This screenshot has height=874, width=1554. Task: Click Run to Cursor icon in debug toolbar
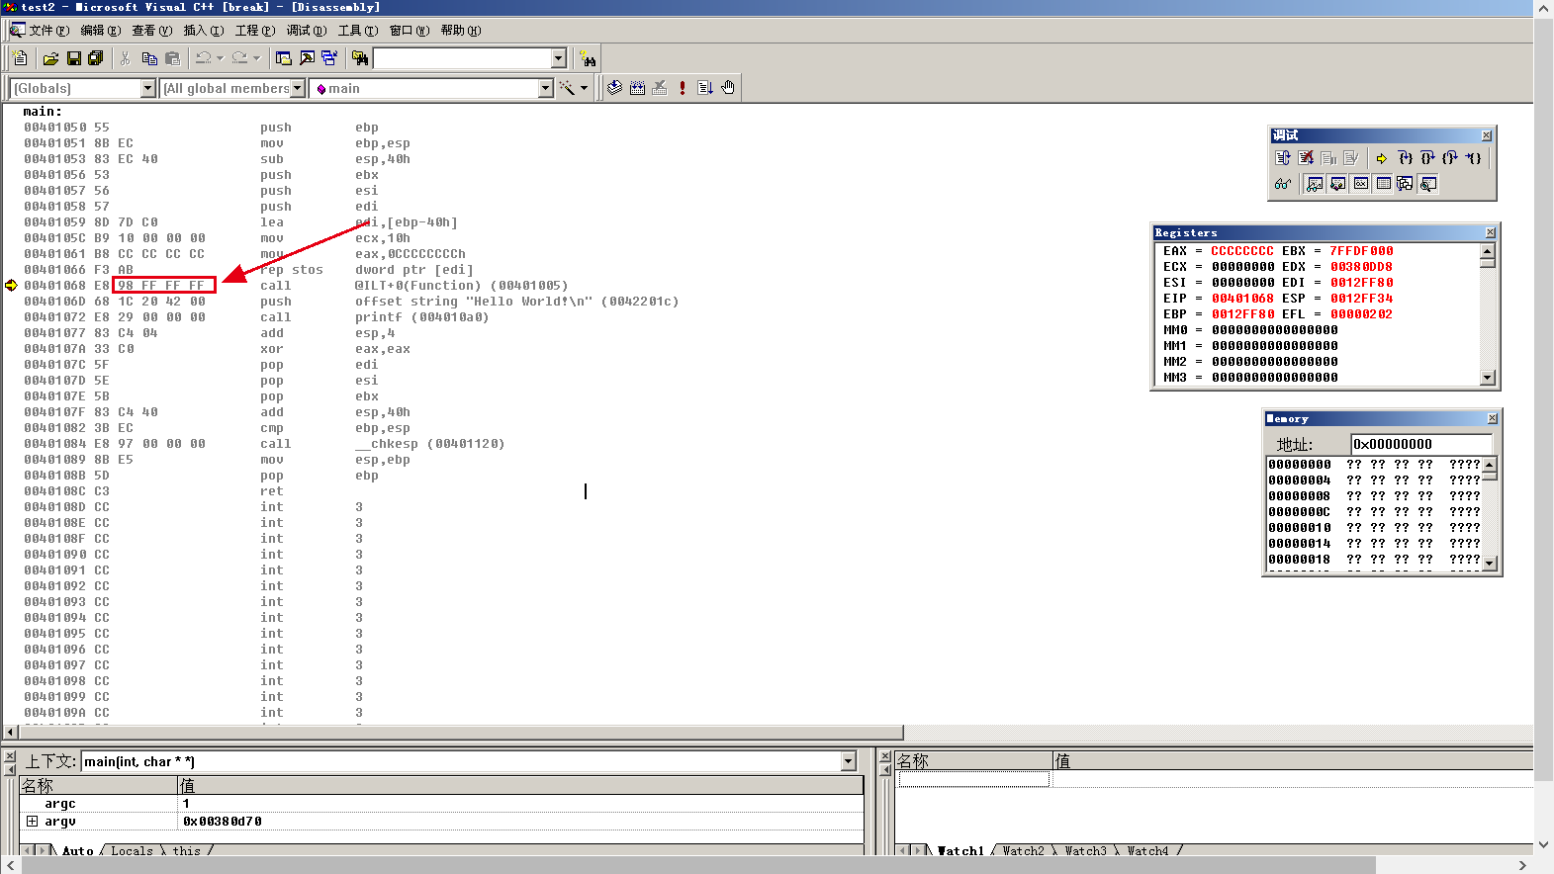tap(1473, 158)
